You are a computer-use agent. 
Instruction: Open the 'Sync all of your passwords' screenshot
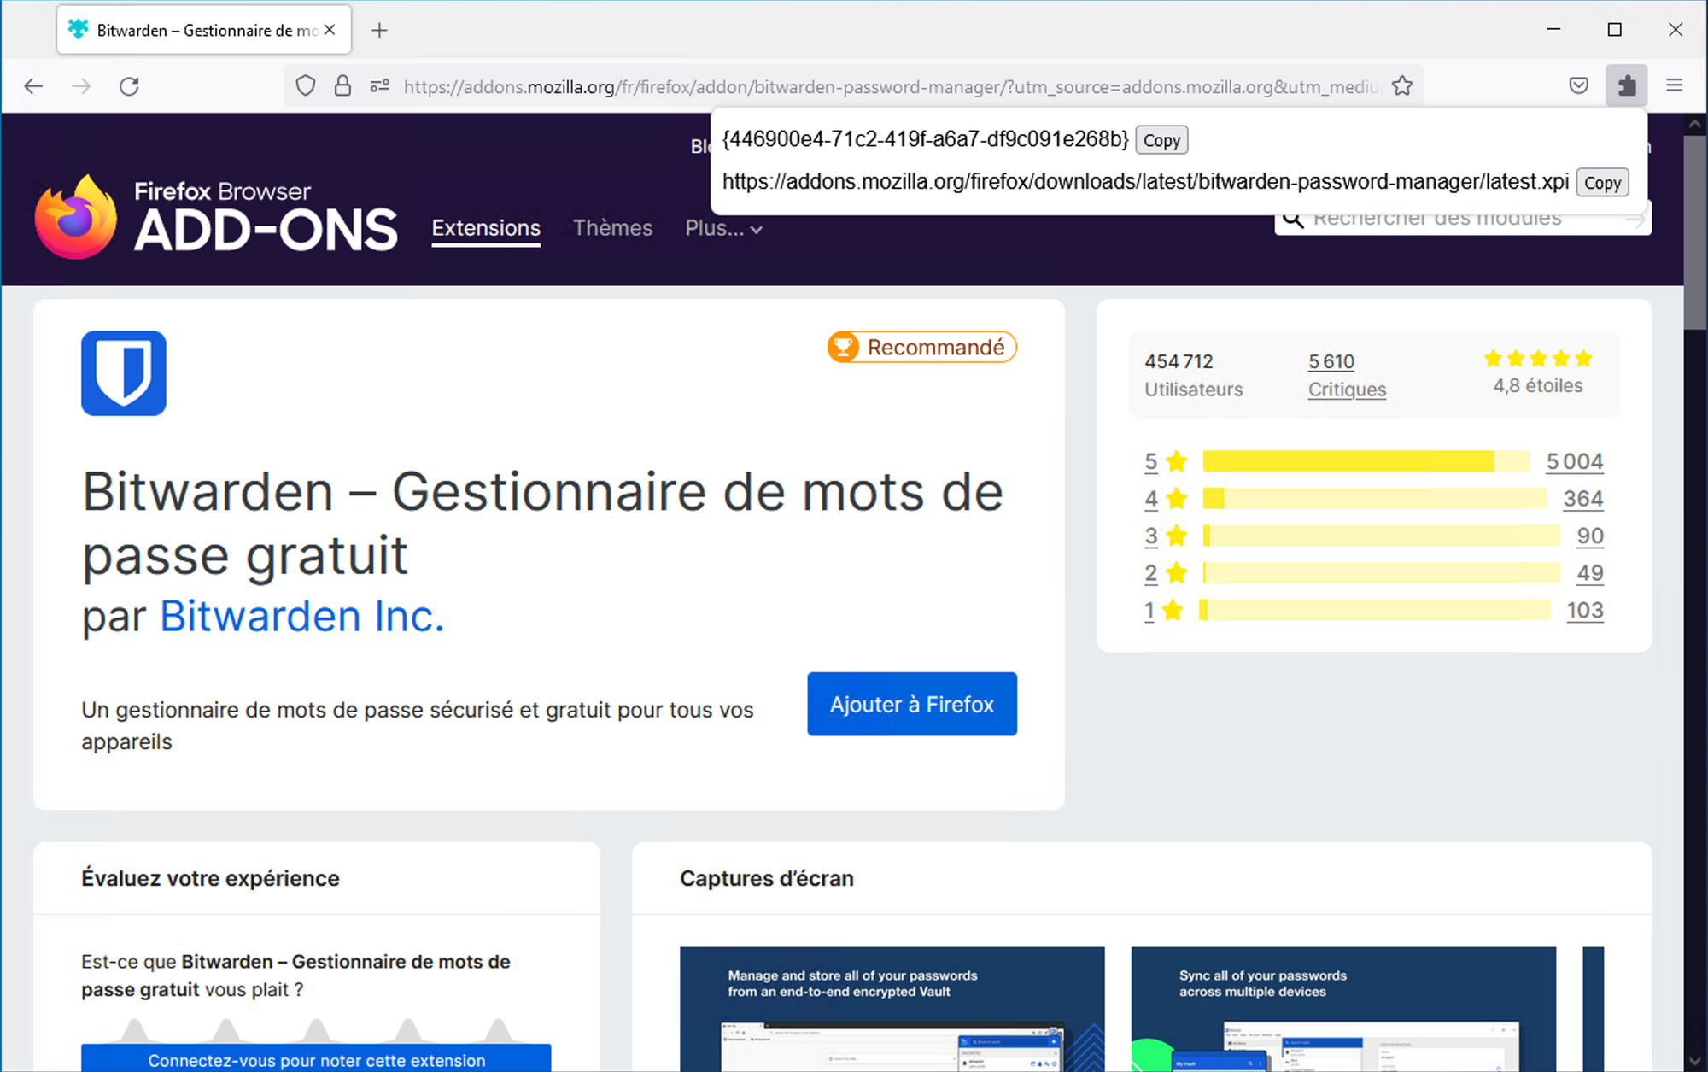tap(1343, 1009)
